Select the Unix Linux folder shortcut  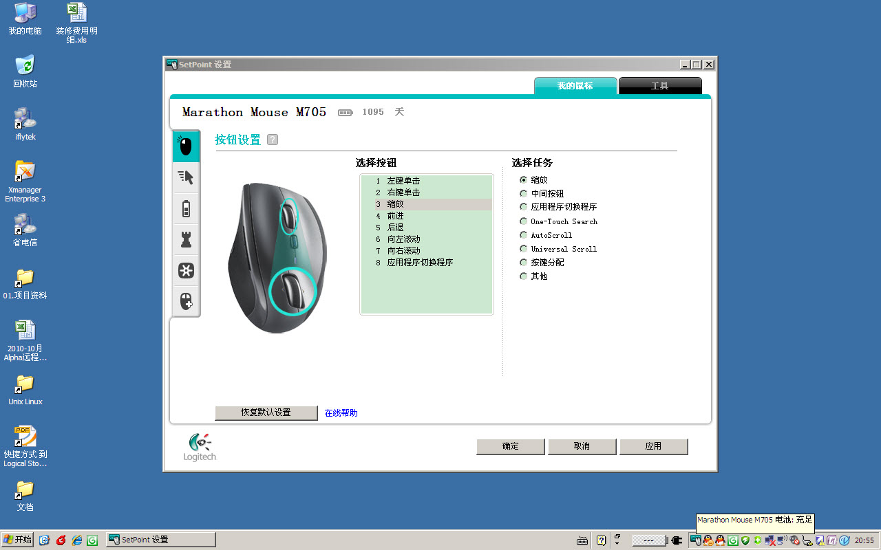pos(25,390)
